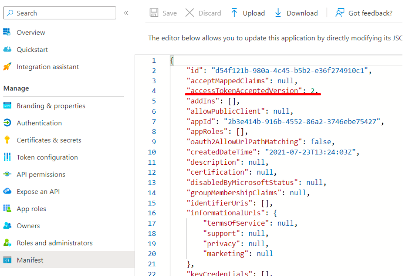
Task: Open Roles and administrators
Action: point(54,243)
